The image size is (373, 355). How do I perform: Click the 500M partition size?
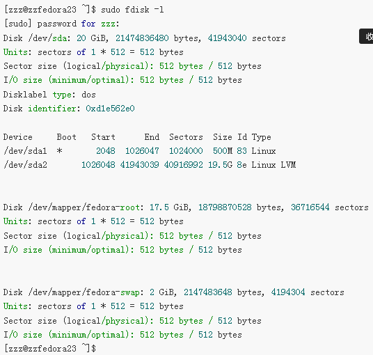coord(223,151)
